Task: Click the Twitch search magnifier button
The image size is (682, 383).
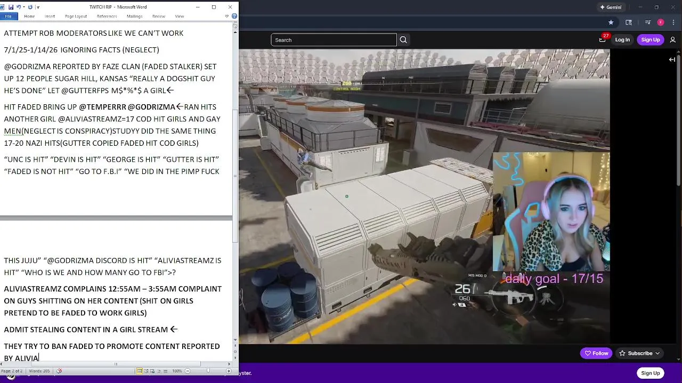Action: point(403,40)
